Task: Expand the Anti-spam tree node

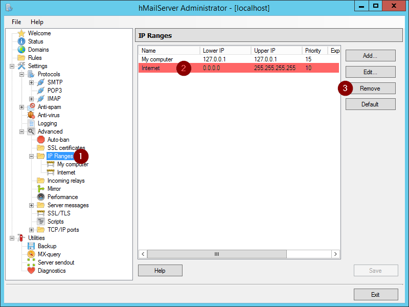Action: pos(21,107)
